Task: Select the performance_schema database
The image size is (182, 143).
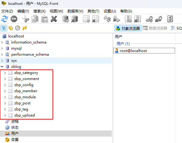Action: (30, 54)
